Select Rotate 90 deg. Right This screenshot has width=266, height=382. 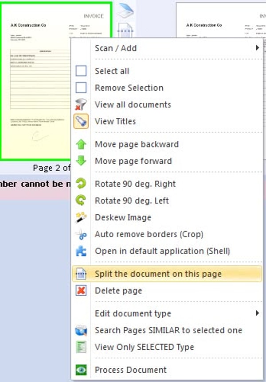pyautogui.click(x=167, y=183)
